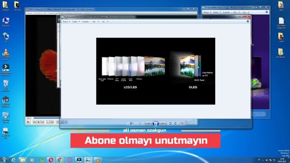Open volume control in system tray

pyautogui.click(x=267, y=160)
